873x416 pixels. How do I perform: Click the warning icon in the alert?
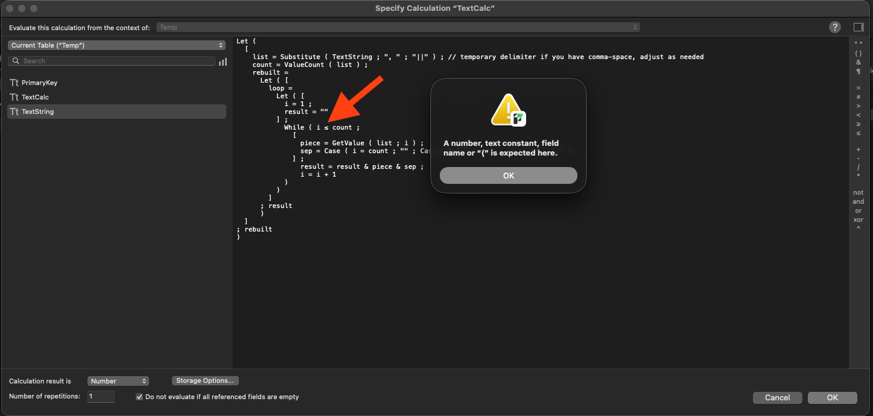tap(508, 110)
